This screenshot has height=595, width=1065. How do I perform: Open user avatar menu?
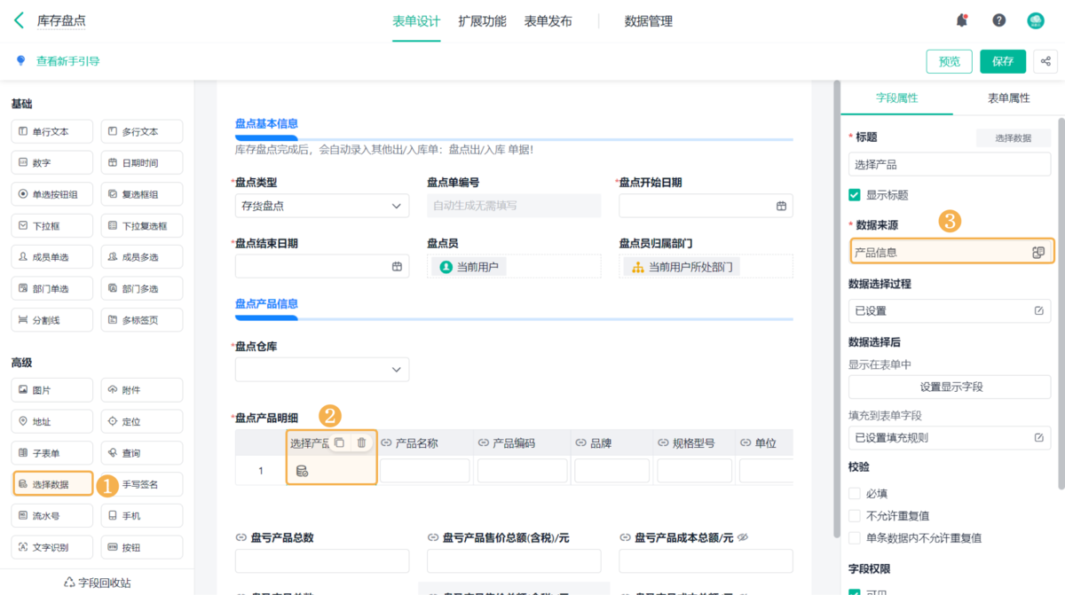(1036, 20)
